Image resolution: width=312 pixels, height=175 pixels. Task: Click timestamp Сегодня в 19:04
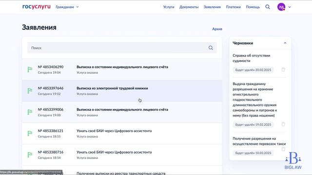[x=49, y=72]
